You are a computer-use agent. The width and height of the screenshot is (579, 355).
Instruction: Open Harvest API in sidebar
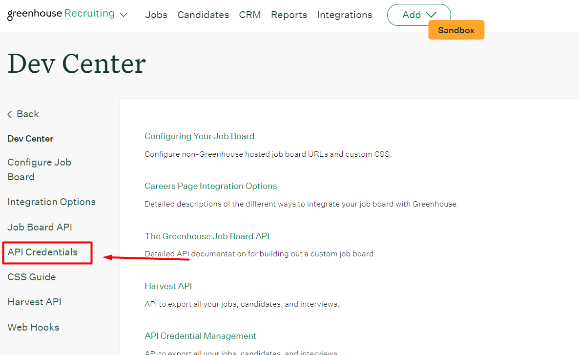(34, 302)
